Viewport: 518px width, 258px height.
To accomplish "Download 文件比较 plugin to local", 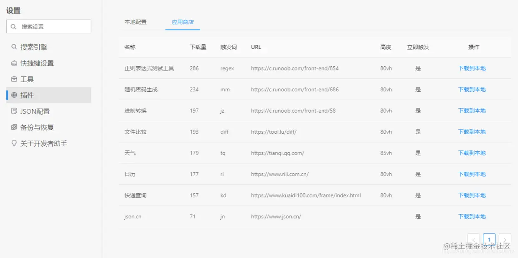I will (472, 132).
